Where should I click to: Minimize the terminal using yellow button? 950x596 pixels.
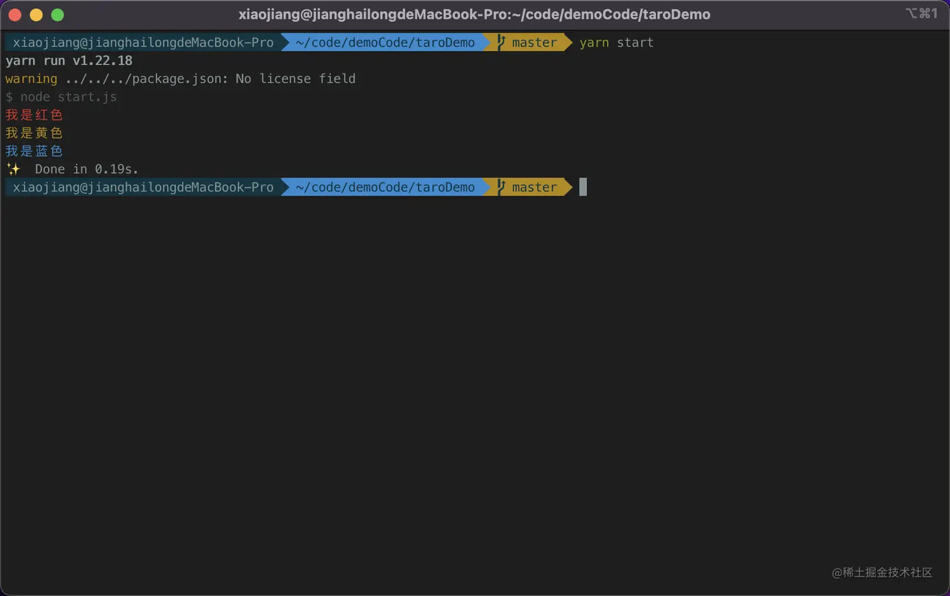[x=36, y=14]
